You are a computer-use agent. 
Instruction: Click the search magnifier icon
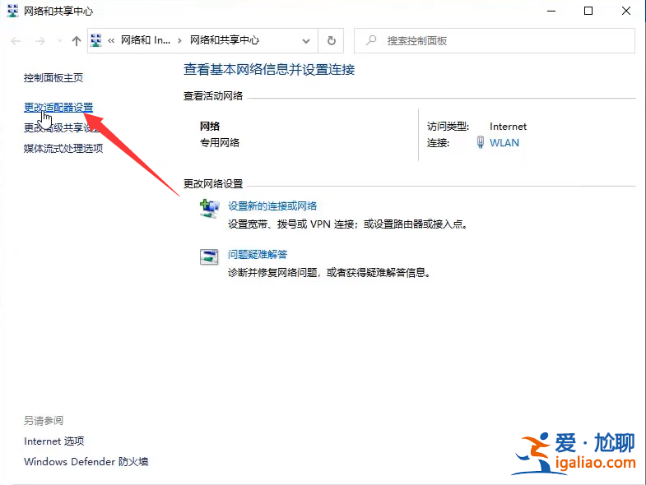tap(371, 40)
